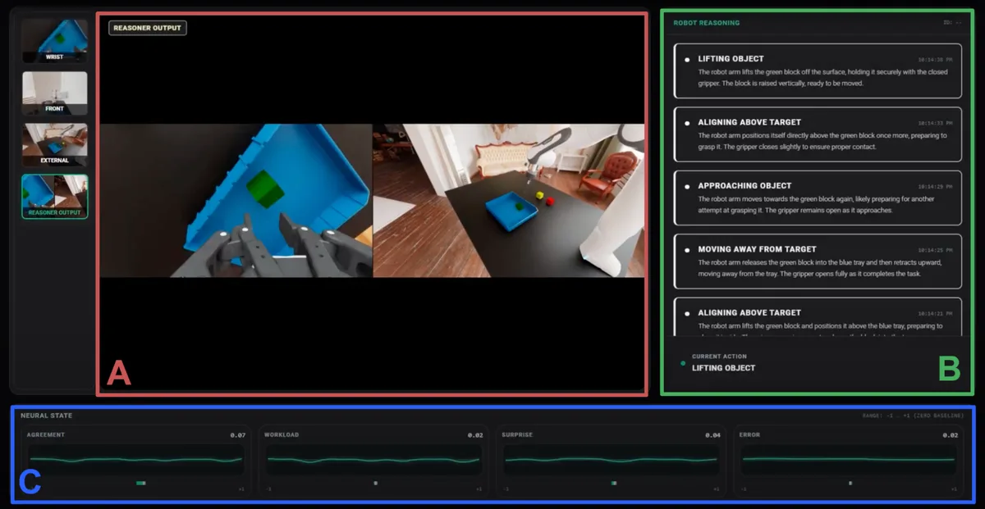
Task: Click the 10:14:25 PM timestamp
Action: [x=936, y=250]
